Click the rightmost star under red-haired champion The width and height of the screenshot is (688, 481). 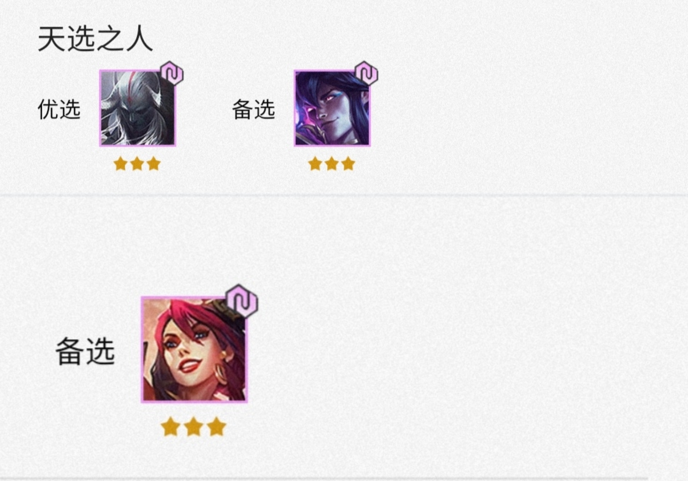[x=217, y=426]
